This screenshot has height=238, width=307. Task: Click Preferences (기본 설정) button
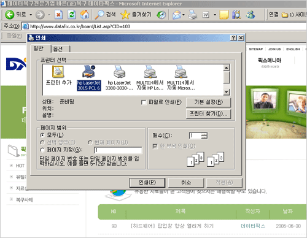pos(208,102)
